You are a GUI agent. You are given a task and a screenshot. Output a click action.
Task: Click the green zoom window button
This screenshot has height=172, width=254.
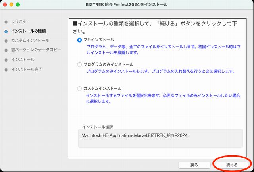(x=18, y=4)
